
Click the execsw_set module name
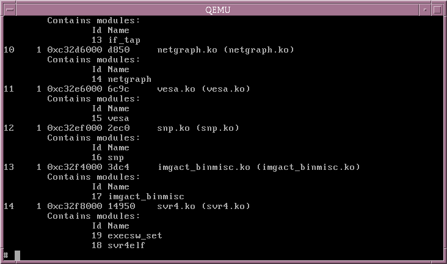[135, 236]
